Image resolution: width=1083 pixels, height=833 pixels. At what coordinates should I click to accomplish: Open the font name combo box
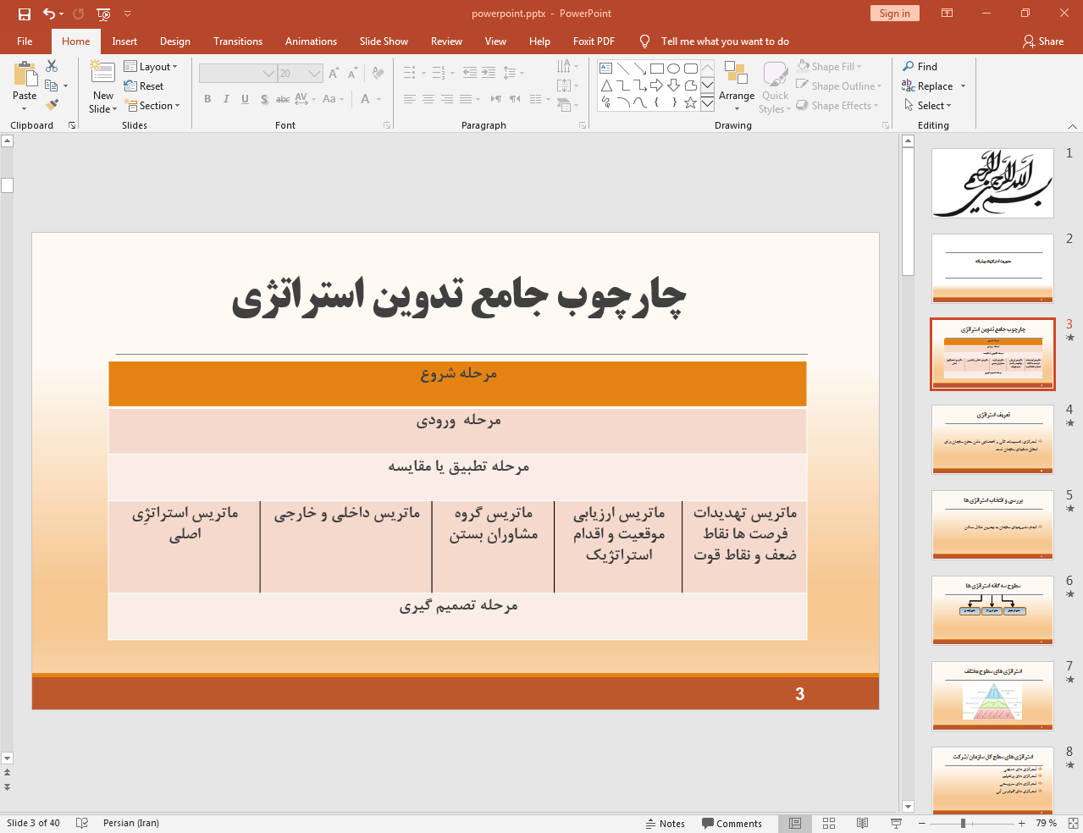[x=238, y=74]
